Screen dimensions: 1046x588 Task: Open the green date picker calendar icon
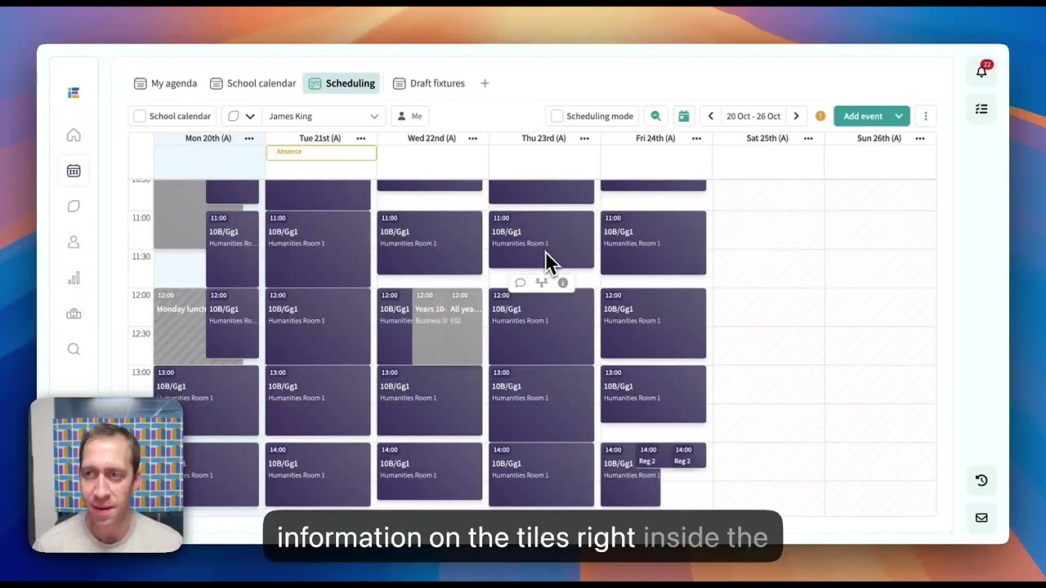[684, 116]
